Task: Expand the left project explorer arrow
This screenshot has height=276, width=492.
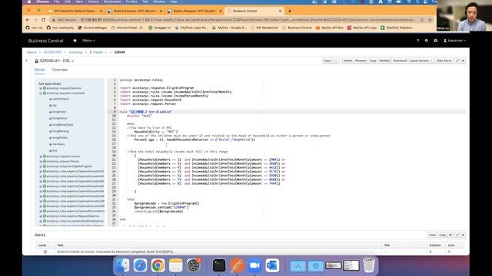Action: (x=27, y=61)
